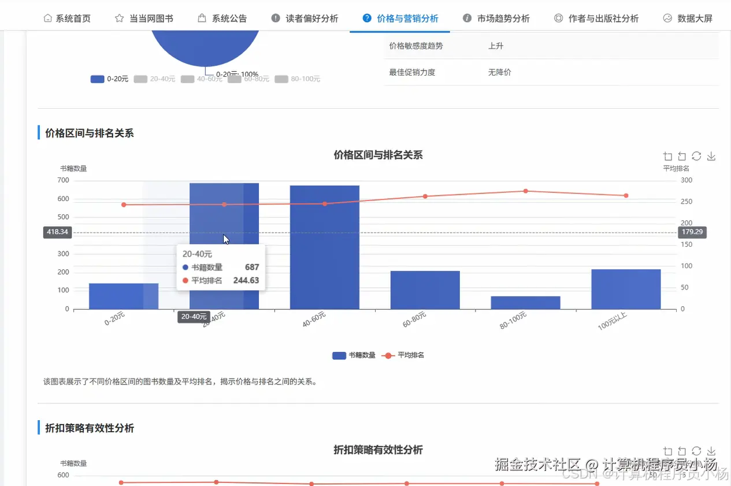Click the 80-100元 x-axis label
The image size is (731, 486).
click(x=514, y=321)
